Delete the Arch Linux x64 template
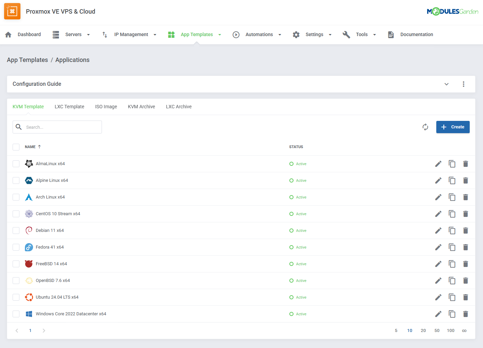483x348 pixels. pyautogui.click(x=466, y=197)
